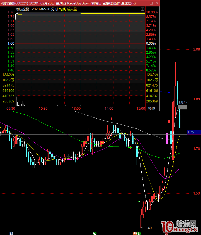This screenshot has height=235, width=201.
Task: Select the 成交量 volume legend
Action: click(72, 9)
